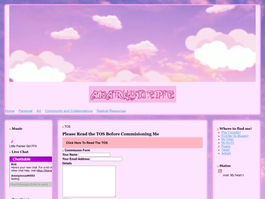The width and height of the screenshot is (265, 199).
Task: Click the Where to find me! heading
Action: point(236,129)
